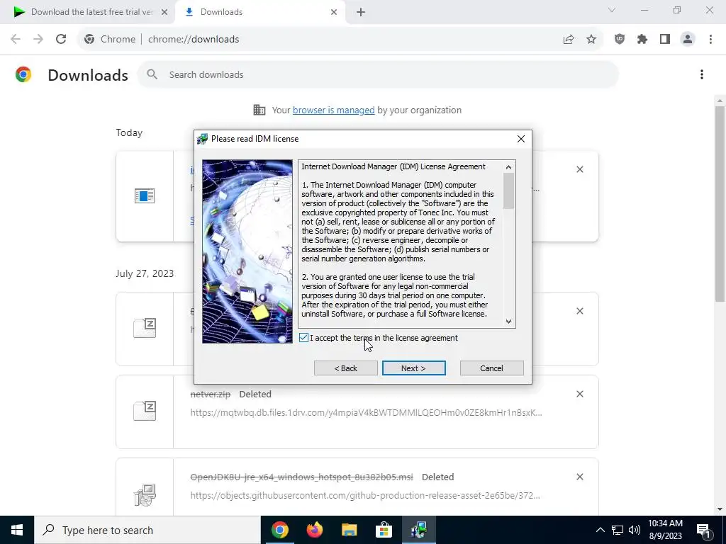Share this page icon in address bar
Screen dimensions: 726x544
pyautogui.click(x=569, y=40)
